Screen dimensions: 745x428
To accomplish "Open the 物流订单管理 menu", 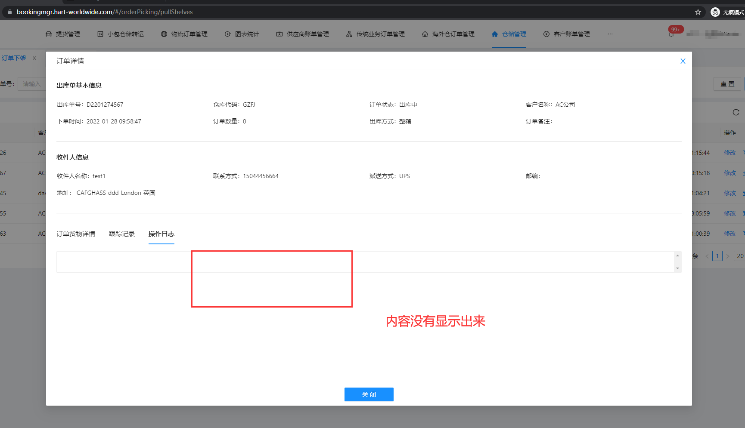I will (184, 34).
